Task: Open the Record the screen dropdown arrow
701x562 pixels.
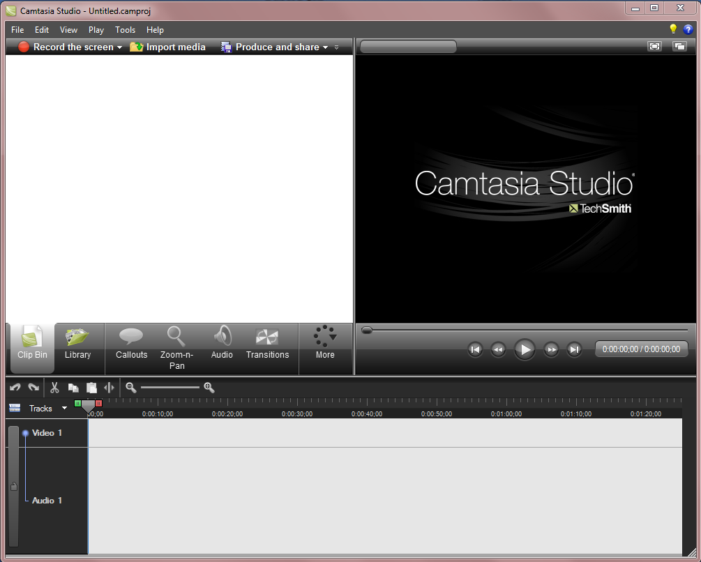Action: [119, 47]
